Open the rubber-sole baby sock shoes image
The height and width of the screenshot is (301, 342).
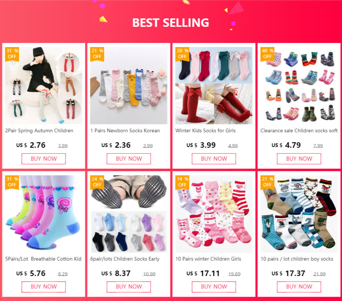click(x=299, y=85)
